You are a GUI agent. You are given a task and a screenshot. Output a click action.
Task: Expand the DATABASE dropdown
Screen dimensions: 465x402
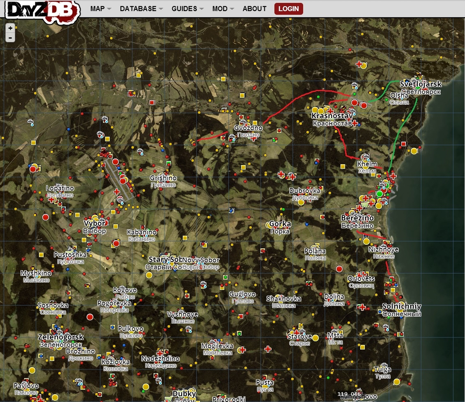click(x=138, y=8)
